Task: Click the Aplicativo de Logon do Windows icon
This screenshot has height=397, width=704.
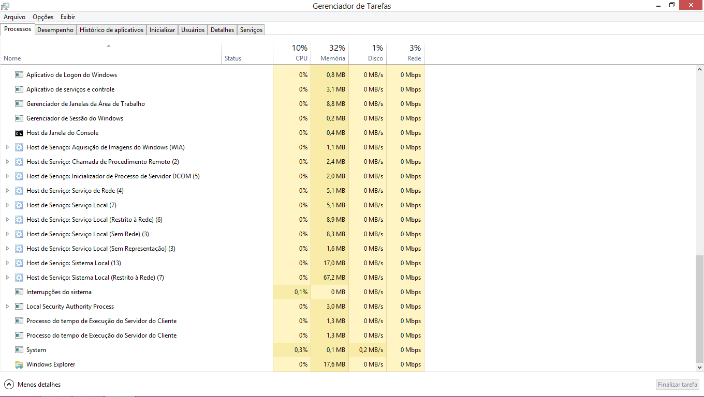Action: [19, 75]
